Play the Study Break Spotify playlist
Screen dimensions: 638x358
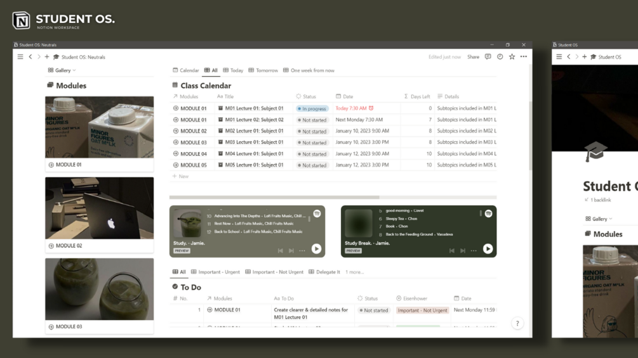488,249
